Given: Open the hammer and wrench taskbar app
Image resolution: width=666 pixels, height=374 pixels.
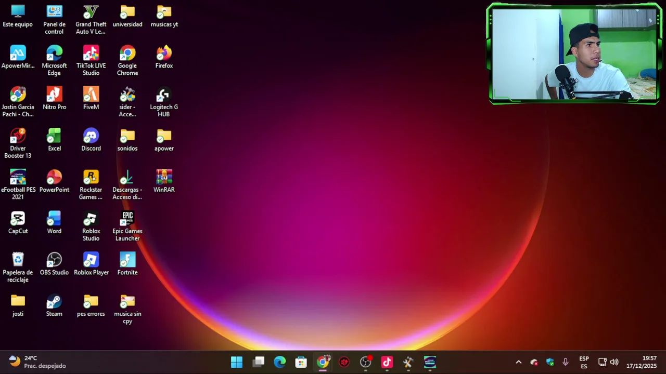Looking at the screenshot, I should 408,362.
